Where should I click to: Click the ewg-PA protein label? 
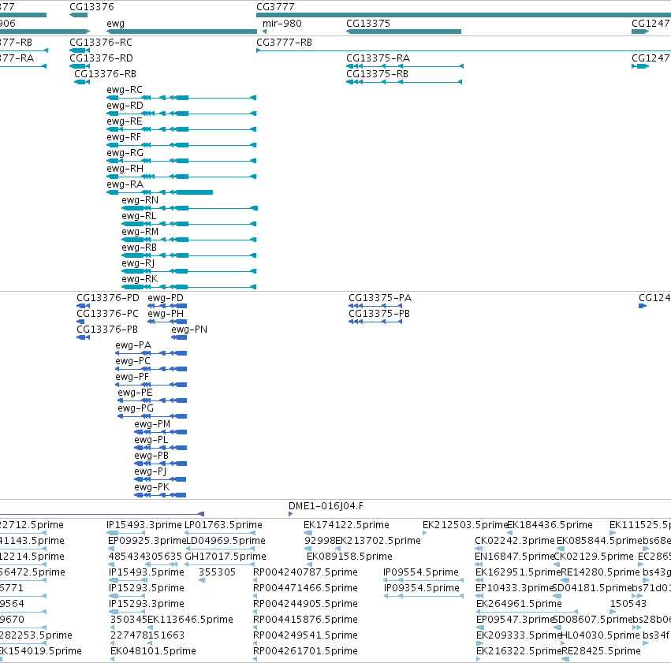(133, 345)
